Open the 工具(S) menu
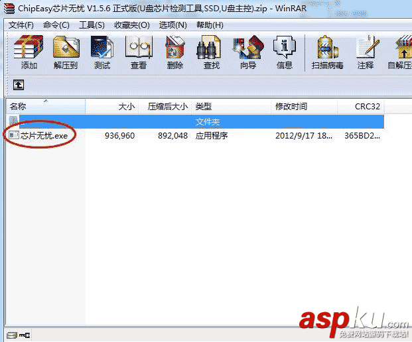Viewport: 412px width, 342px height. [92, 25]
